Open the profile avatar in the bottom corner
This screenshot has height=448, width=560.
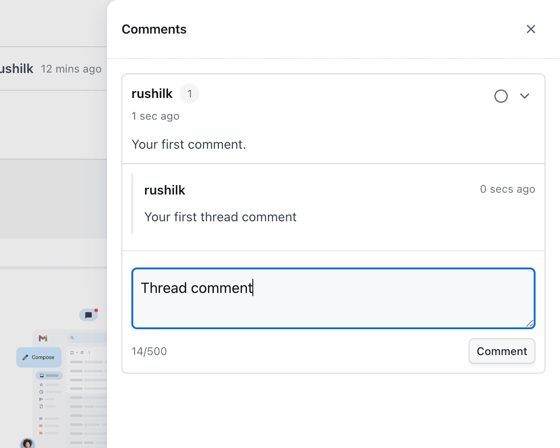27,443
